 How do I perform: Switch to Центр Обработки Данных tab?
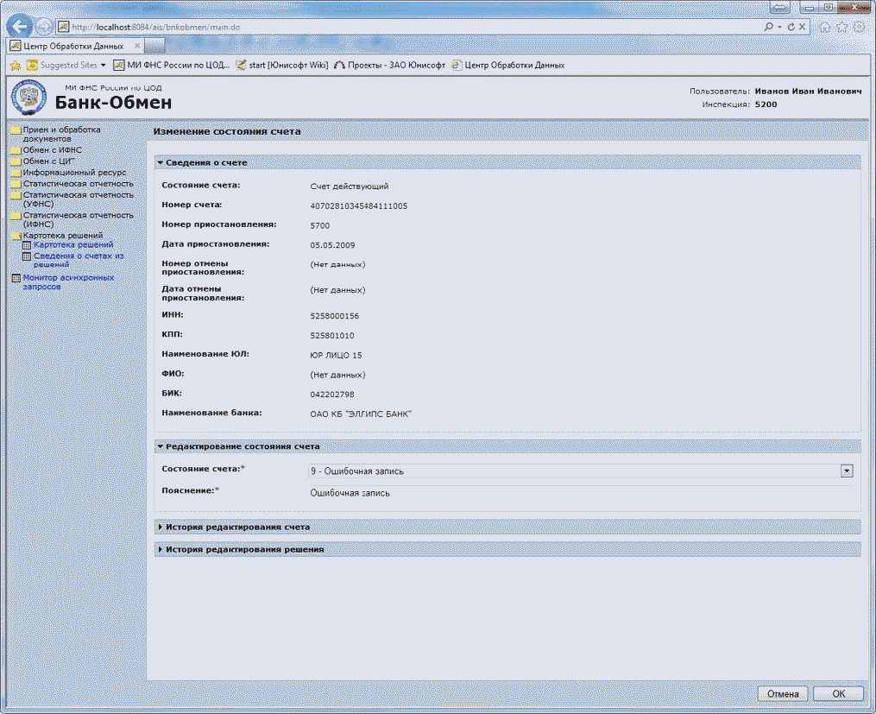pos(72,46)
